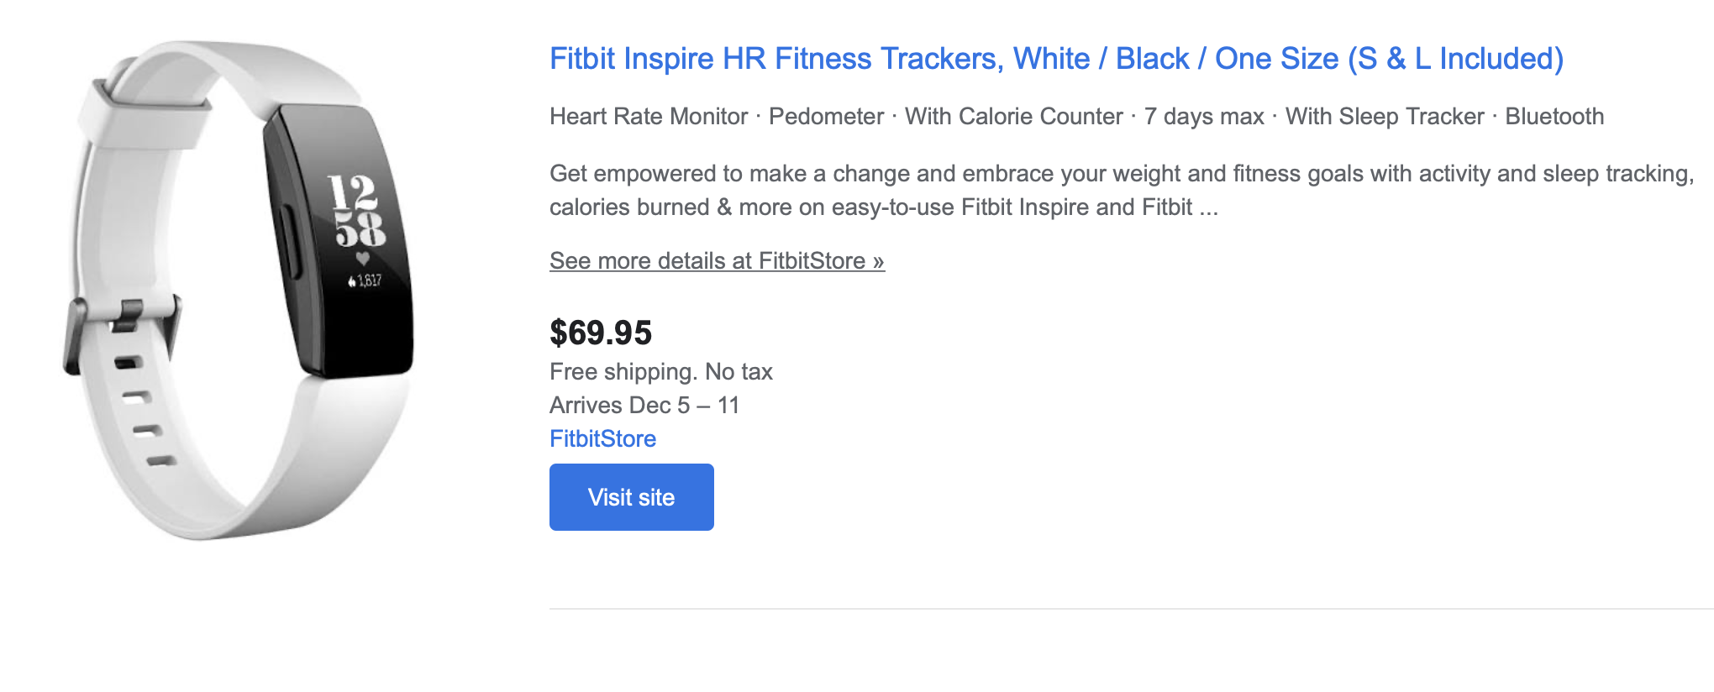The height and width of the screenshot is (692, 1714).
Task: Click the Free shipping. No tax text
Action: coord(661,371)
